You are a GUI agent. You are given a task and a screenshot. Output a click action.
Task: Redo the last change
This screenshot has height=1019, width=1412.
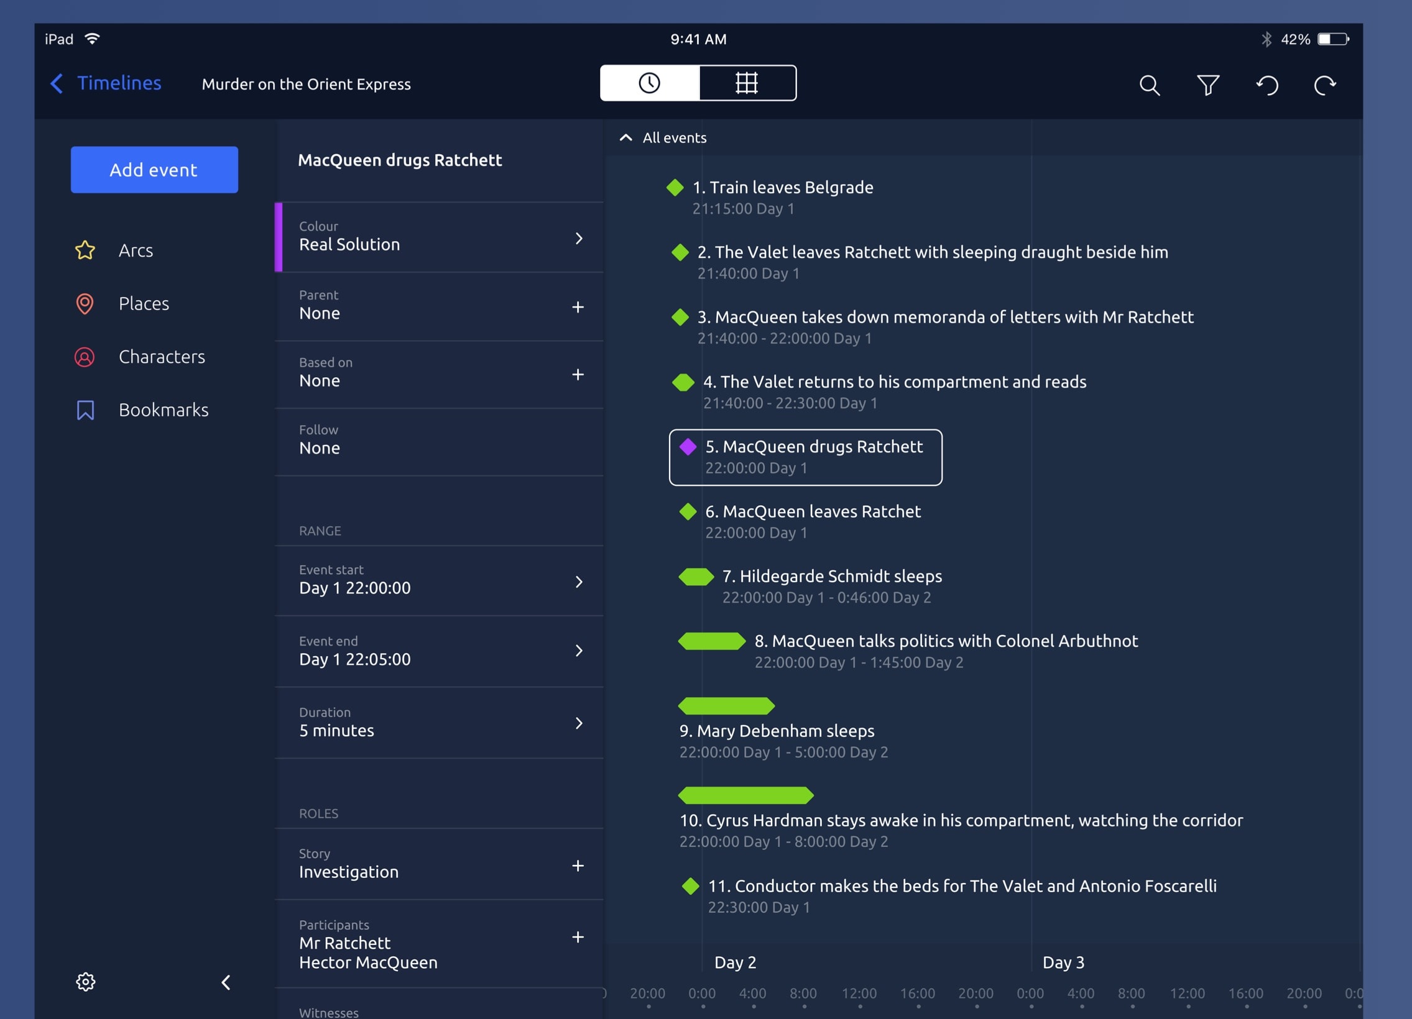pos(1325,85)
